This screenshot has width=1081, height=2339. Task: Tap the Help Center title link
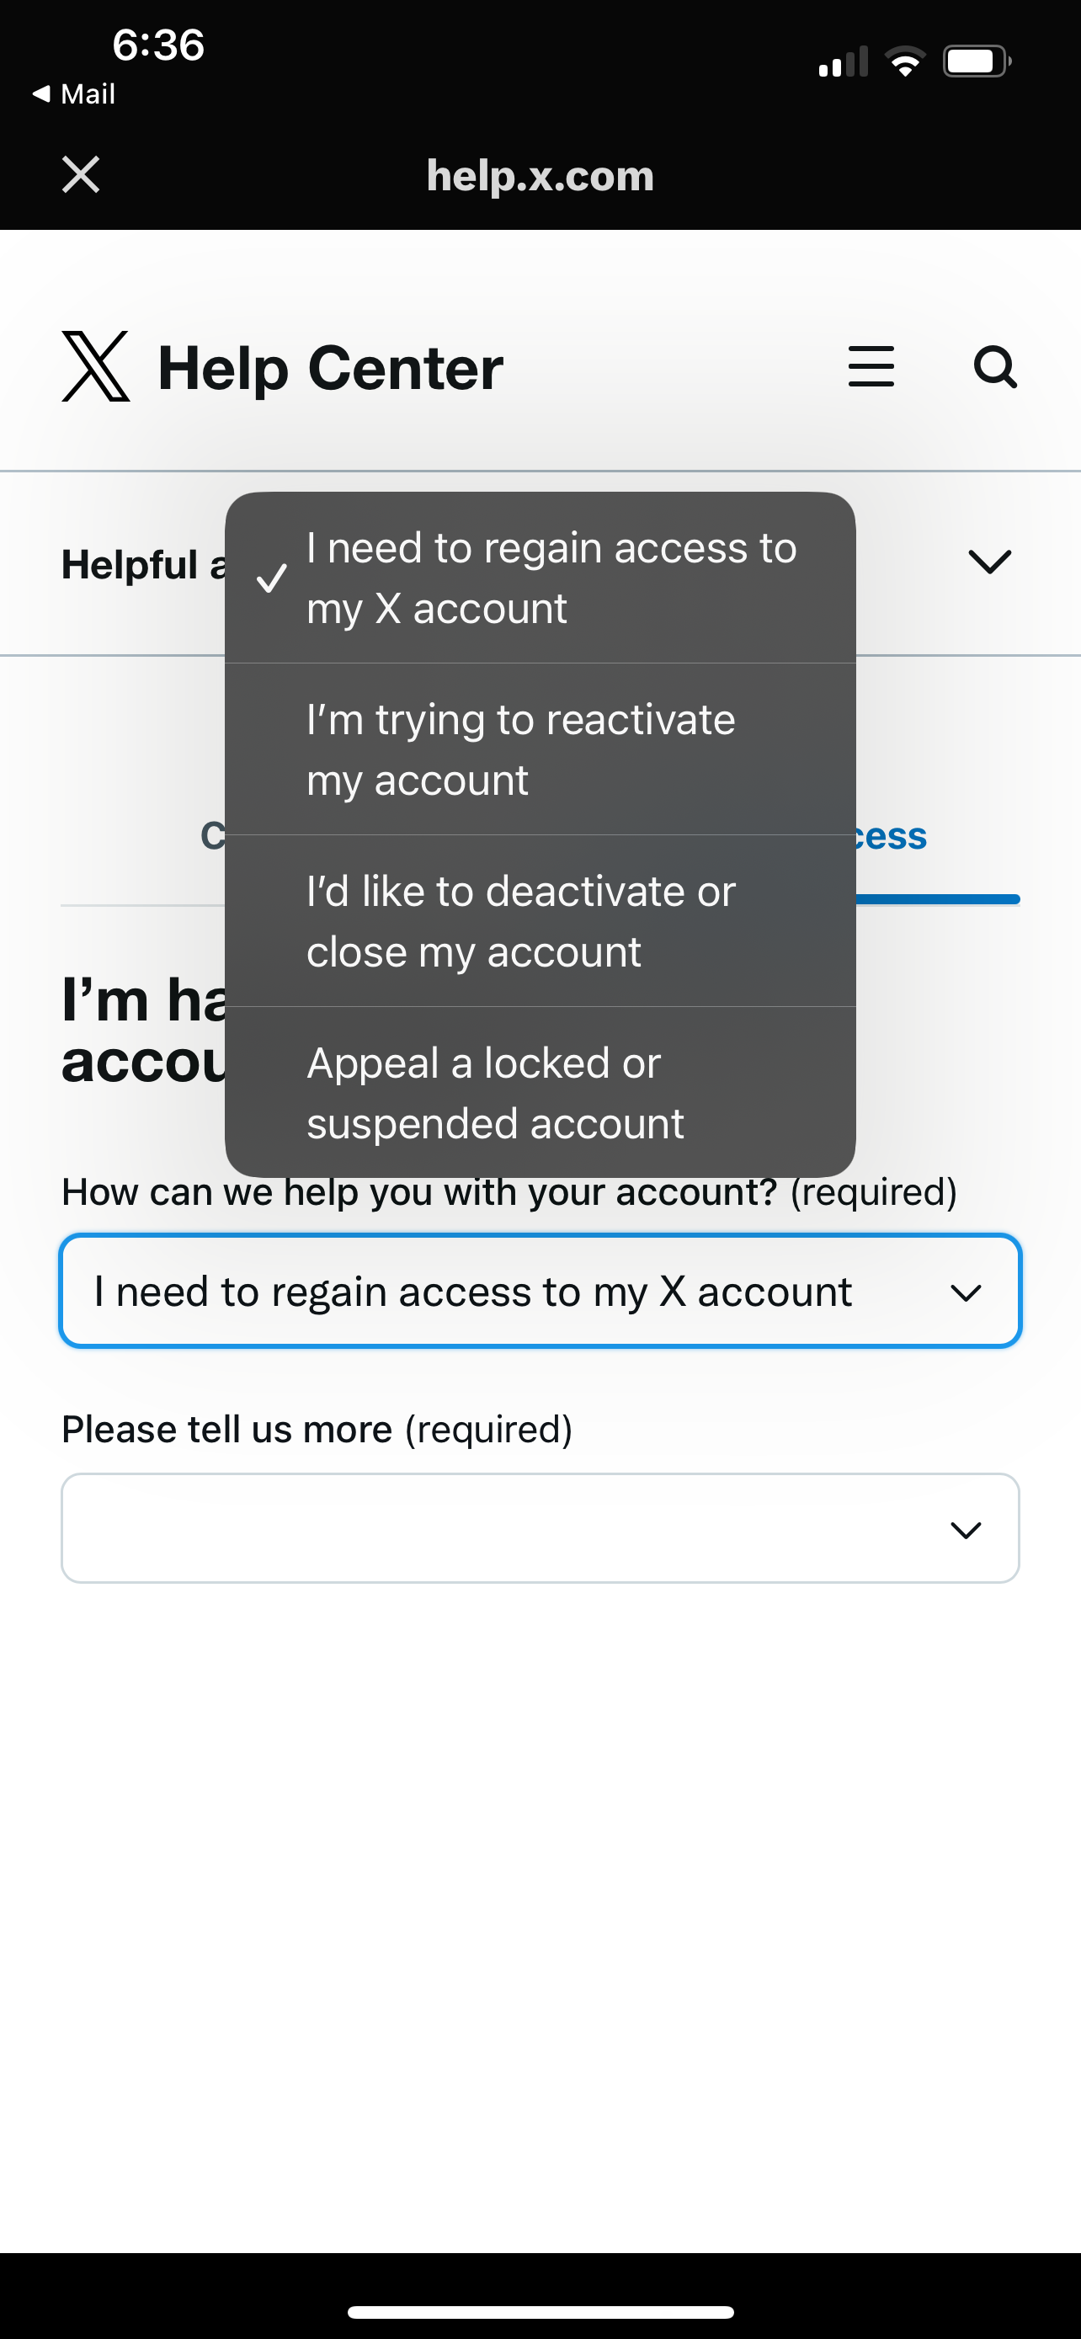tap(330, 369)
